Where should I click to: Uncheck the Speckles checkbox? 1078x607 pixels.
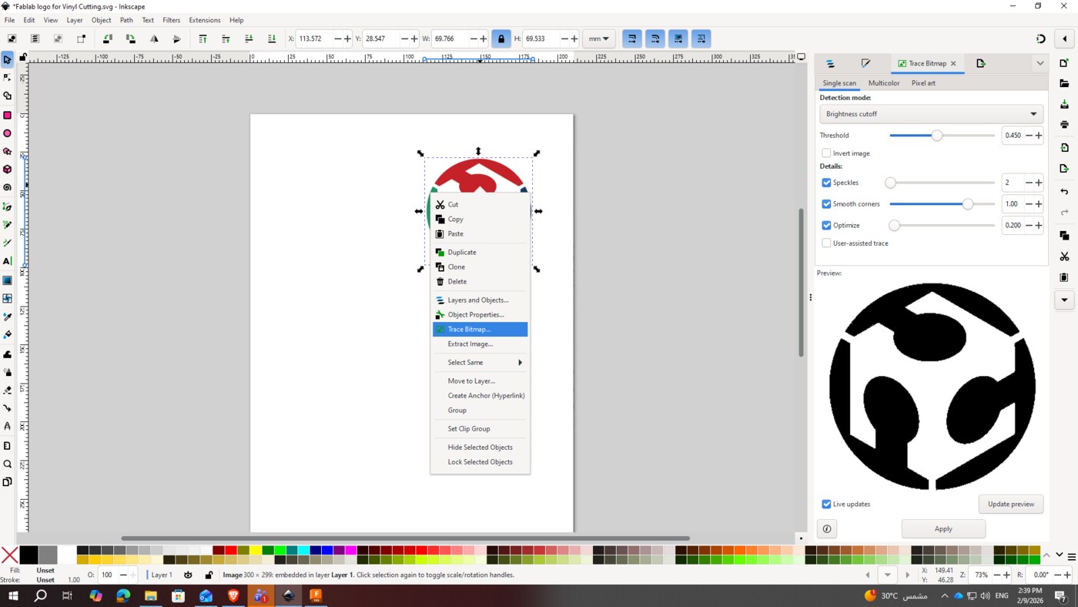[826, 183]
